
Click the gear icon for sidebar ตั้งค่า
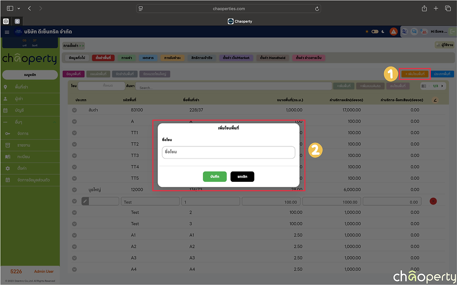[7, 168]
